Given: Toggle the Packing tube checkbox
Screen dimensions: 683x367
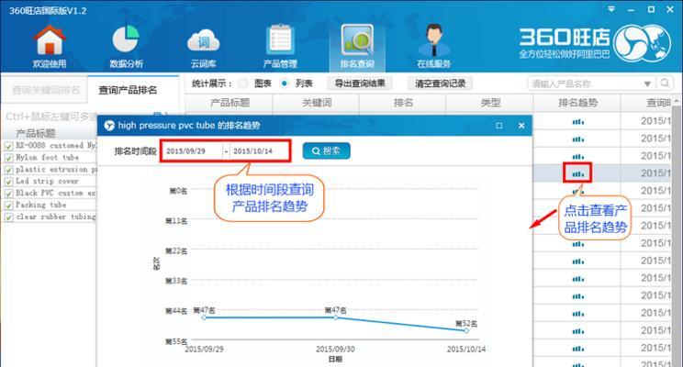Looking at the screenshot, I should [8, 205].
